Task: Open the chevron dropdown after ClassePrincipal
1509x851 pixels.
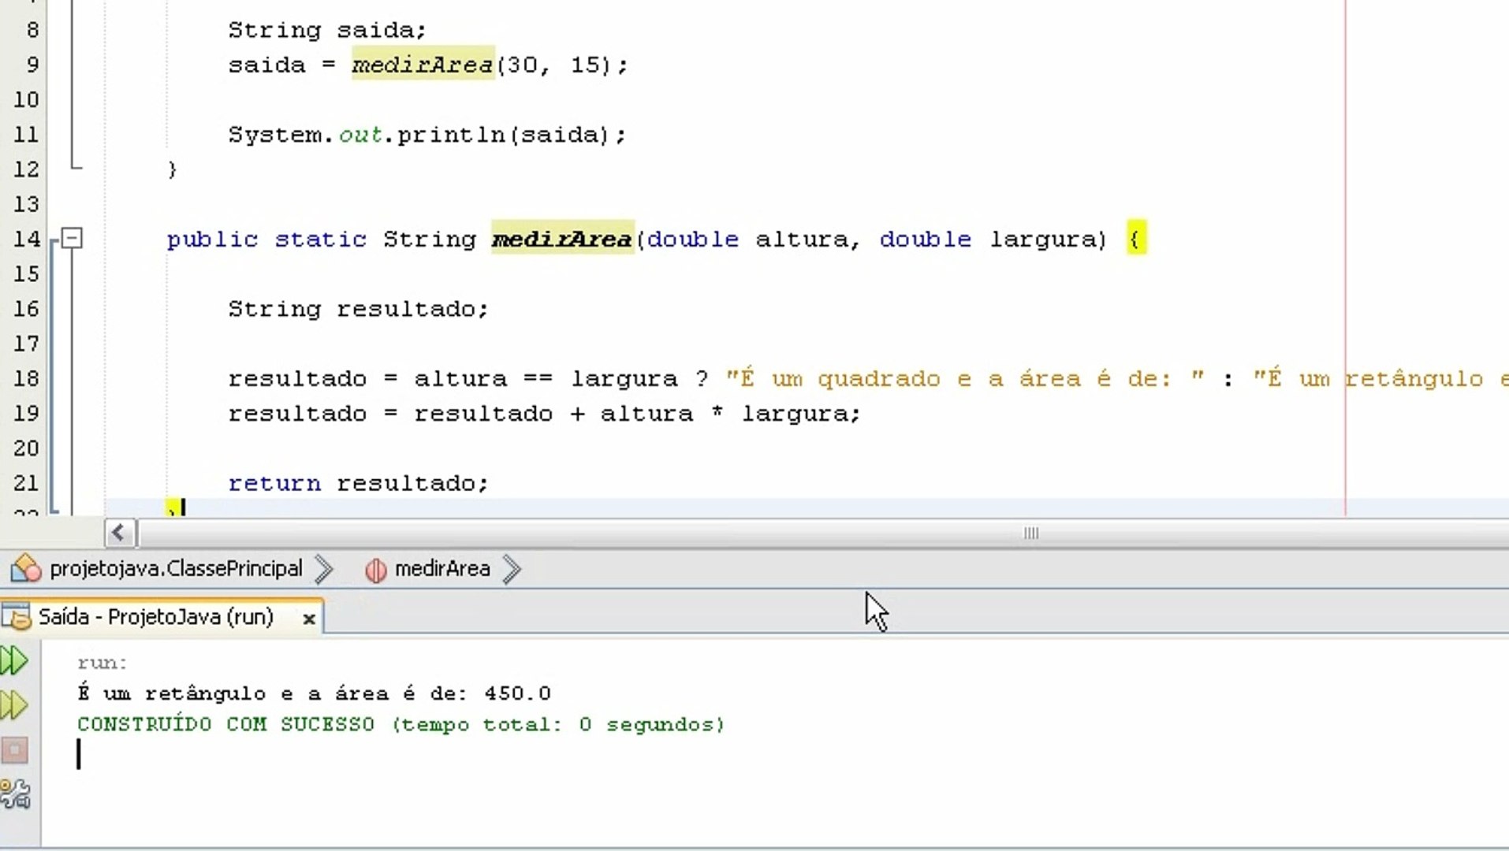Action: tap(324, 569)
